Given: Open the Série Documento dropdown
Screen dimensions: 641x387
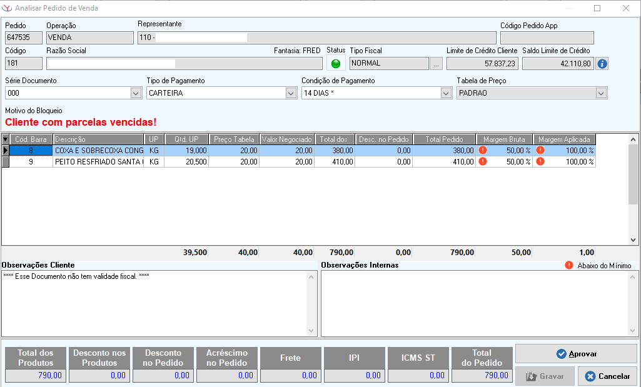Looking at the screenshot, I should pyautogui.click(x=136, y=93).
